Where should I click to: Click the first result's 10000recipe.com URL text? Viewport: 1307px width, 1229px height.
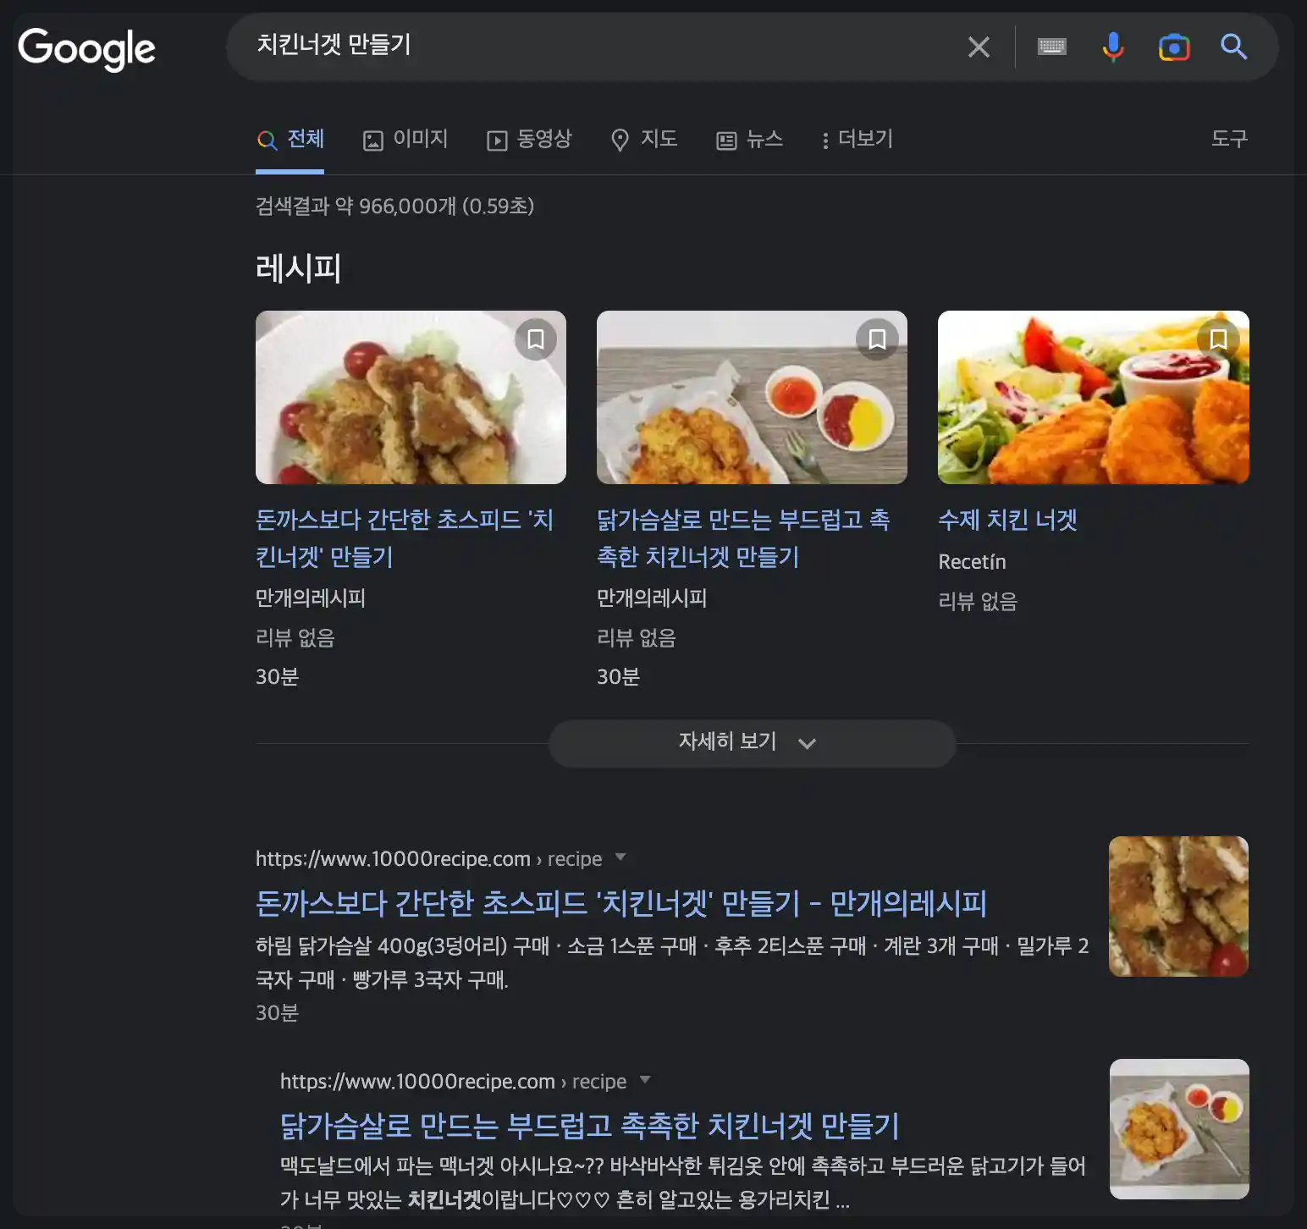[x=428, y=859]
